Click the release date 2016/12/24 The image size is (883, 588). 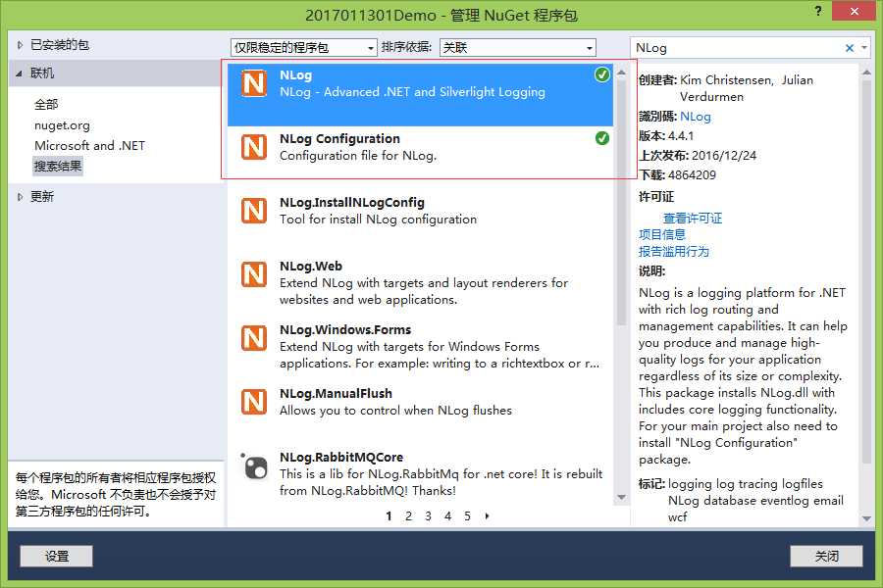724,156
